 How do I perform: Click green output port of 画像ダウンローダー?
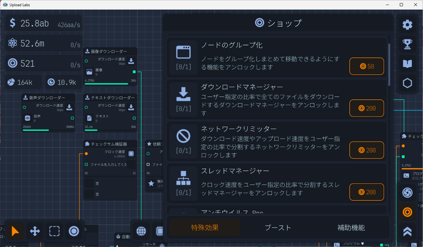tap(134, 72)
